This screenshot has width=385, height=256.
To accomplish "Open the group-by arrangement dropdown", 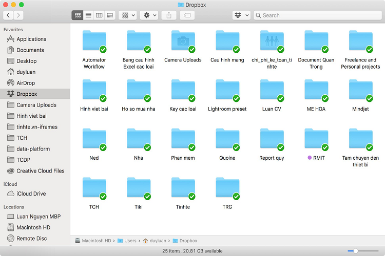I will tap(128, 15).
